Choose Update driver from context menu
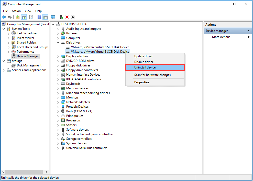Screen dimensions: 253x181 (x=155, y=56)
